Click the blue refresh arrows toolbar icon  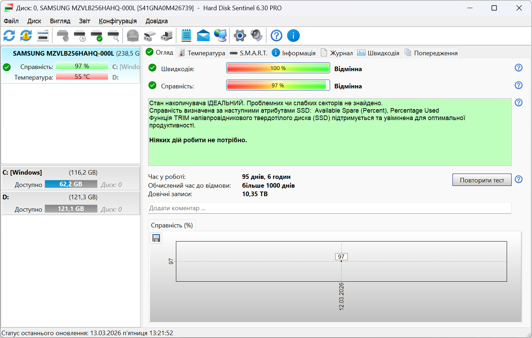click(x=9, y=36)
